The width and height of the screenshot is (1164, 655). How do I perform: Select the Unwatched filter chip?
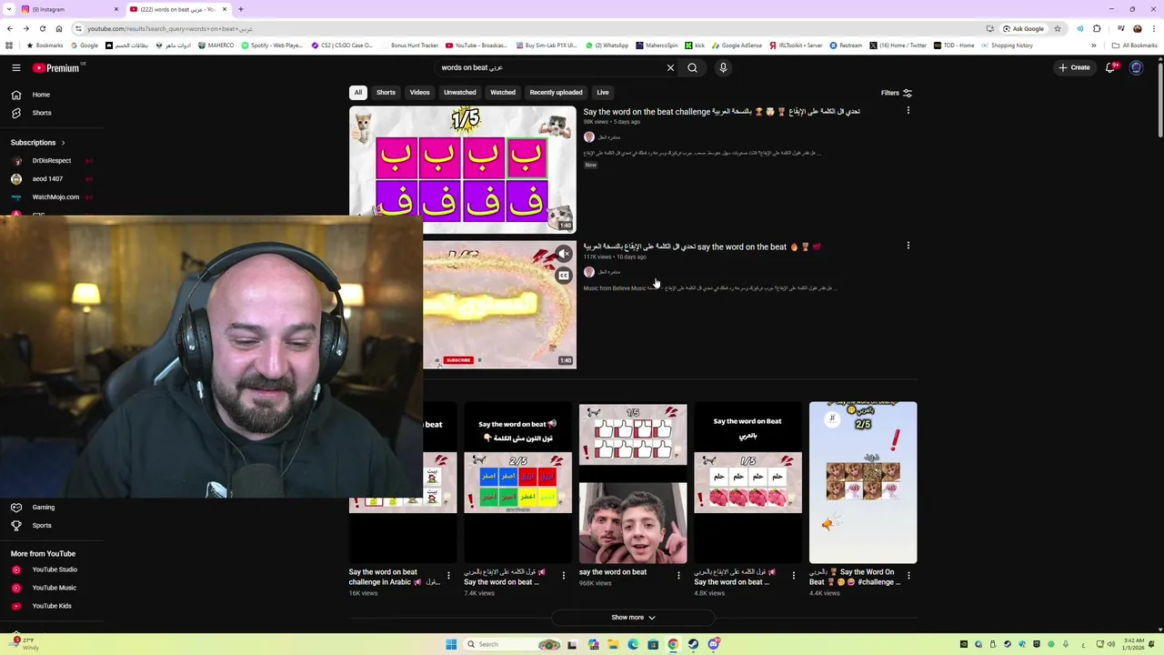click(459, 93)
